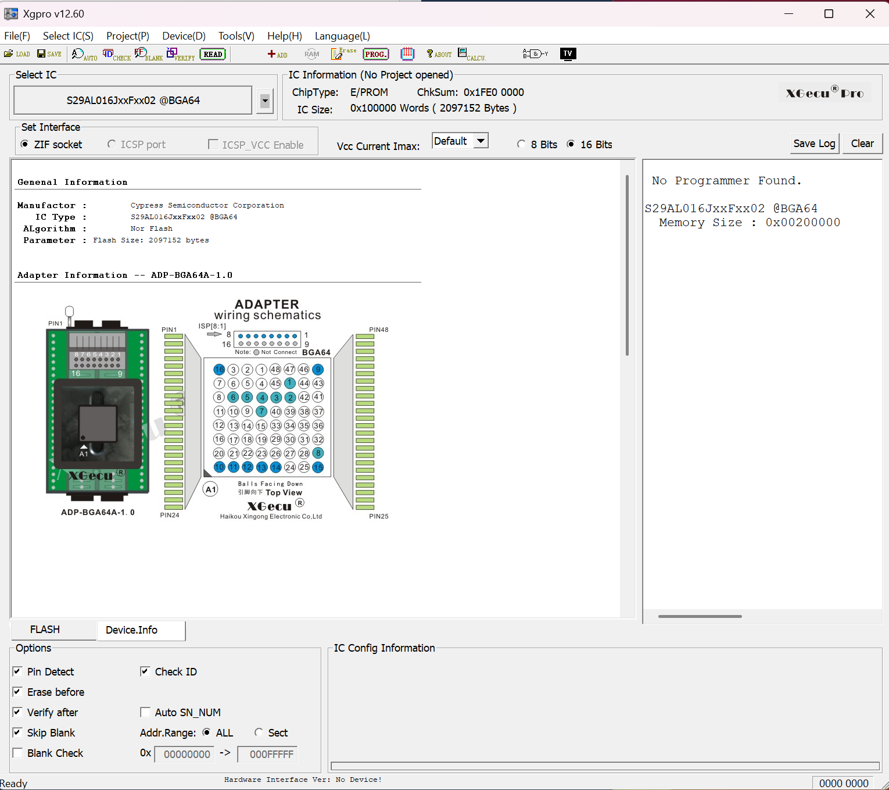This screenshot has height=790, width=889.
Task: Open the Device(D) menu
Action: 184,36
